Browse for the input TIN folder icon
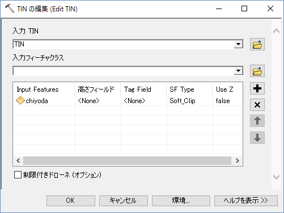This screenshot has width=284, height=213. (257, 44)
